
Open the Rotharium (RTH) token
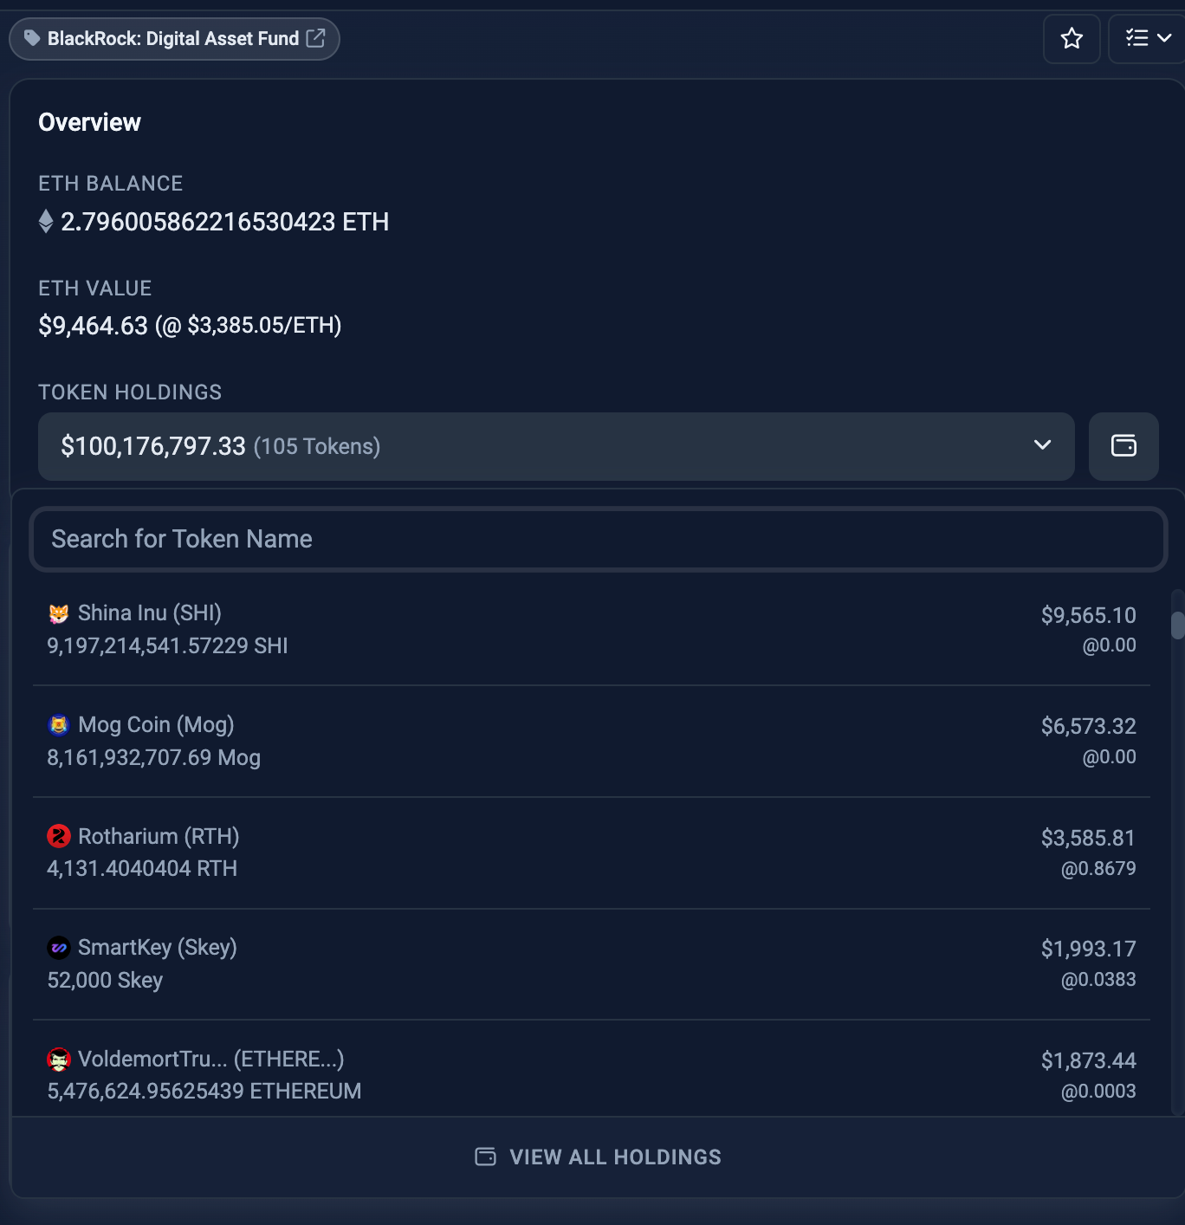[159, 836]
